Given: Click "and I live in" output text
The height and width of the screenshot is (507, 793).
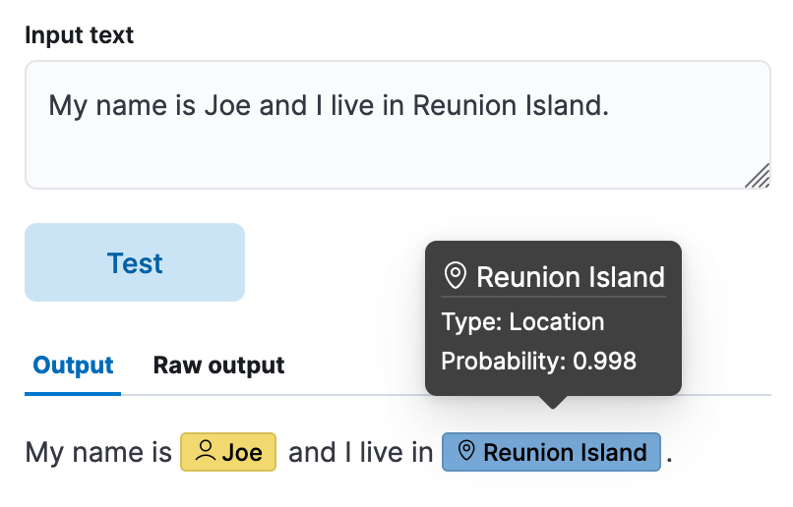Looking at the screenshot, I should pos(360,452).
